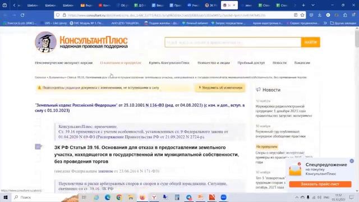
Task: Click the 'ENG' language indicator
Action: [x=326, y=197]
